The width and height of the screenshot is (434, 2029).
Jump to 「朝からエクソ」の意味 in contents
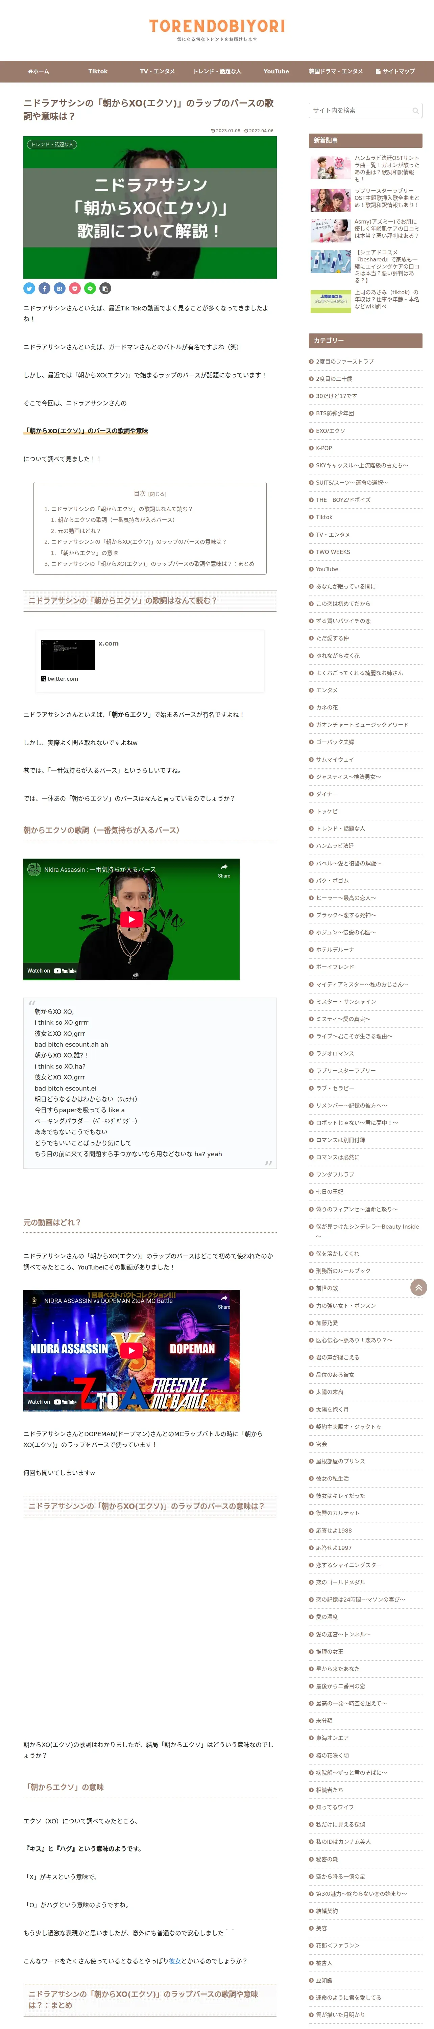88,553
